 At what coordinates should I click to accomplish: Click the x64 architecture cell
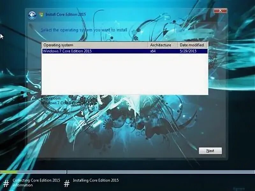(x=153, y=51)
